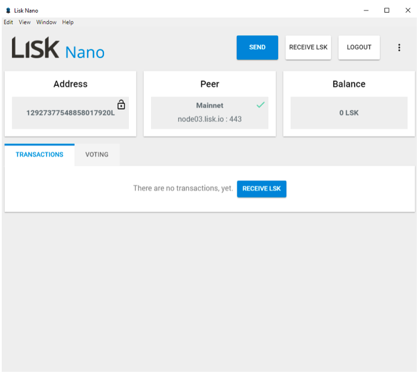Viewport: 418px width, 373px height.
Task: Click the Lisk Nano logo
Action: coord(58,48)
